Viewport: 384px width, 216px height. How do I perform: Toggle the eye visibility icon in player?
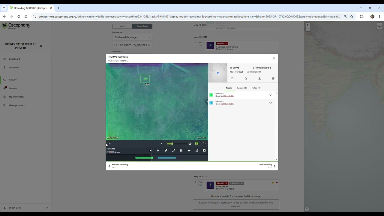190,144
